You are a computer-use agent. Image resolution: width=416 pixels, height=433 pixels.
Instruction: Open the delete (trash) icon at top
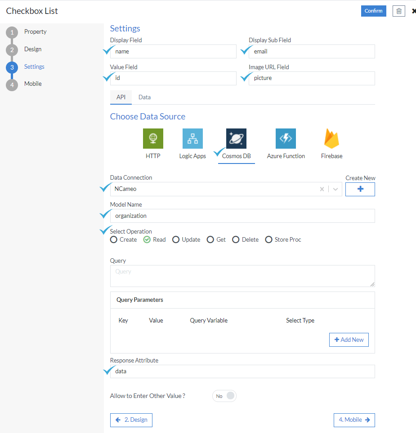pyautogui.click(x=398, y=11)
